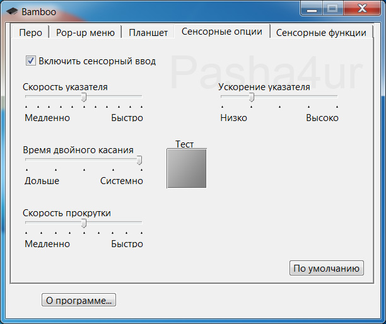Switch to the Pop-up меню tab
Screen dimensions: 386x324
pos(85,32)
